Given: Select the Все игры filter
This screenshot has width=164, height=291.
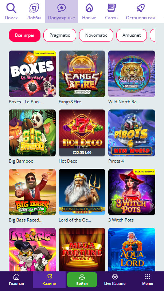Looking at the screenshot, I should coord(24,35).
